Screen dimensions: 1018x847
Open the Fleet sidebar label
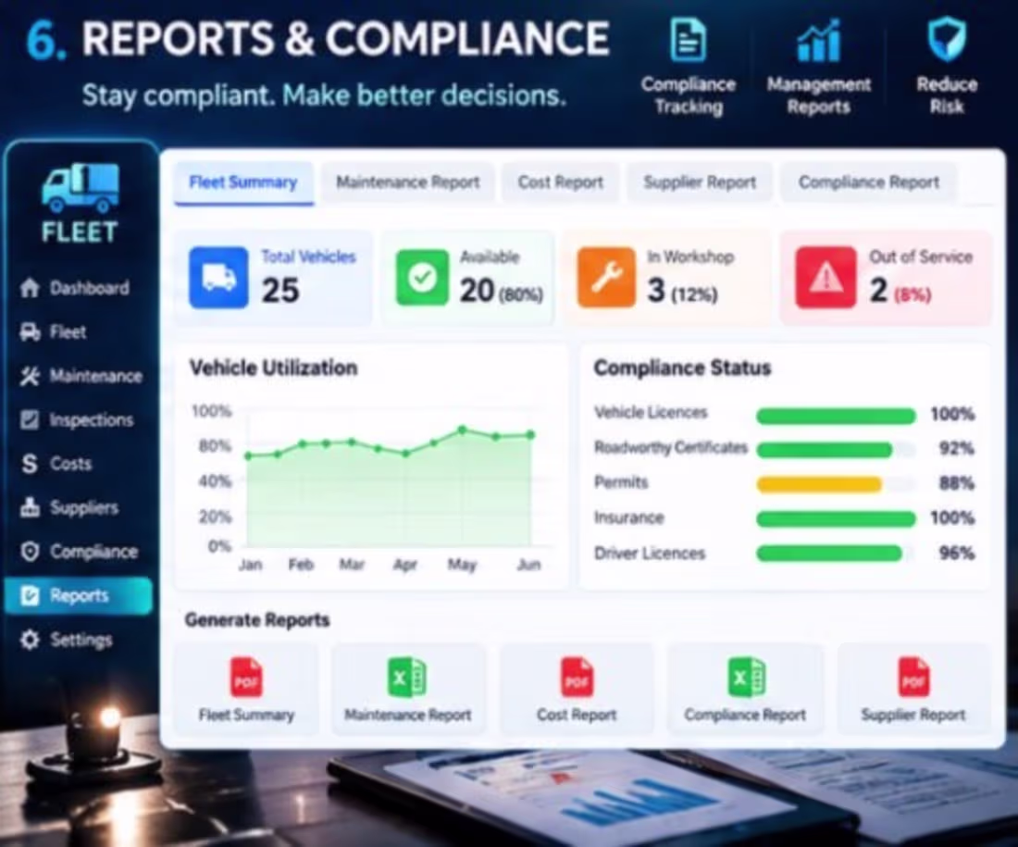pos(68,332)
